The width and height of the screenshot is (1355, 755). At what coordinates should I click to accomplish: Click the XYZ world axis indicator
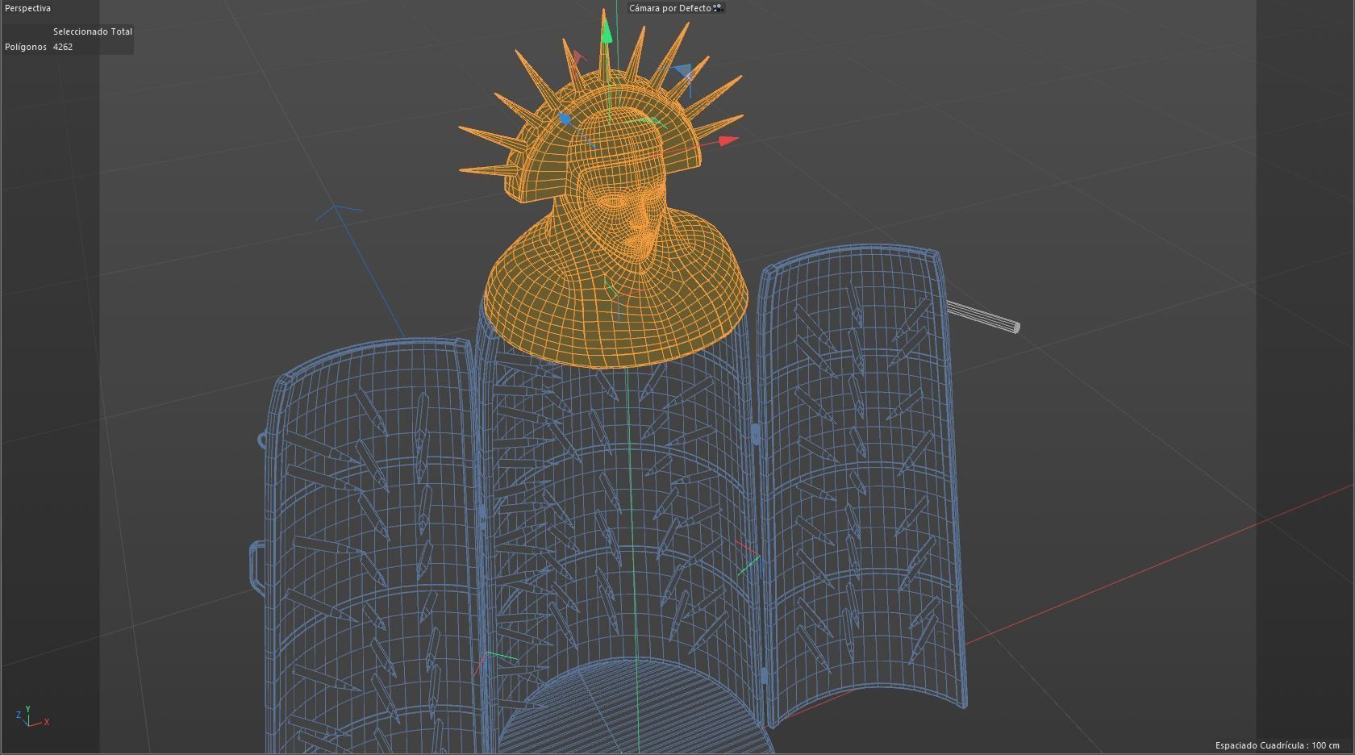tap(31, 716)
